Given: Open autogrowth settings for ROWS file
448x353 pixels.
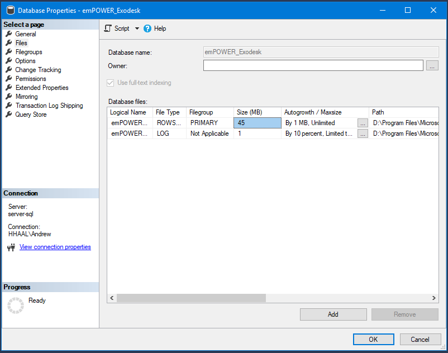Looking at the screenshot, I should point(363,123).
